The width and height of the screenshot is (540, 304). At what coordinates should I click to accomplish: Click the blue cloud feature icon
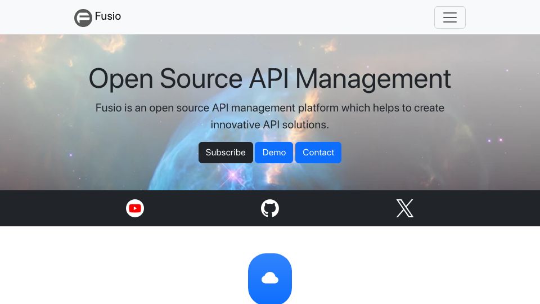click(270, 279)
